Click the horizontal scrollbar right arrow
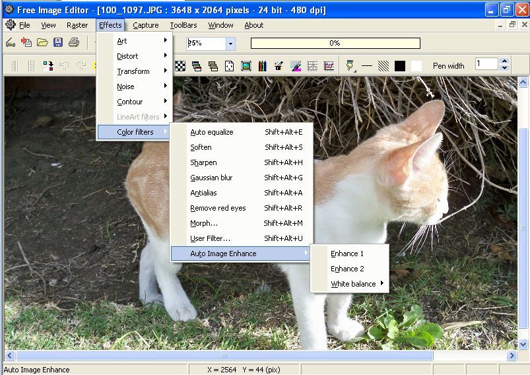Image resolution: width=530 pixels, height=375 pixels. point(512,355)
